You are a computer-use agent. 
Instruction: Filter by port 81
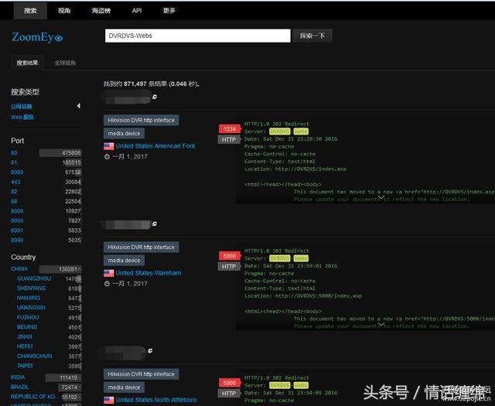[14, 162]
